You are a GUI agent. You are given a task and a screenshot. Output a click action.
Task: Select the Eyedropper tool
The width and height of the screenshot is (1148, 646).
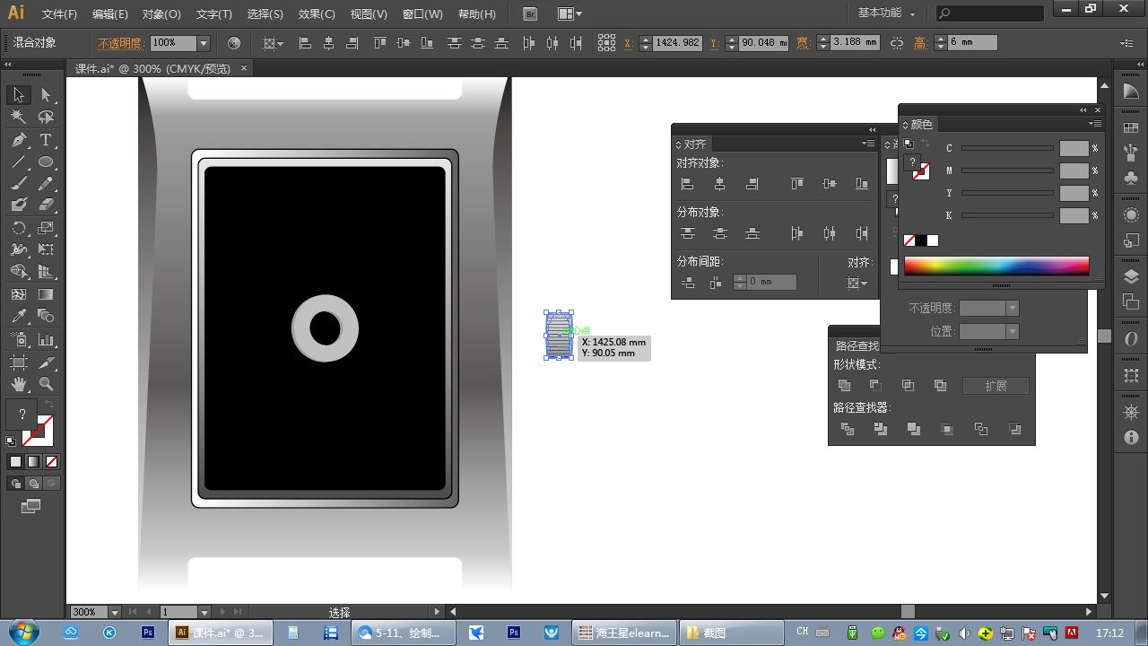19,316
